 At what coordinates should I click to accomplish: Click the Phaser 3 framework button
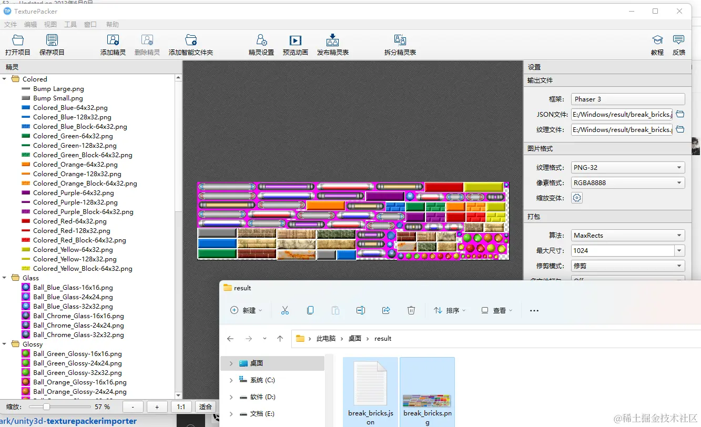pos(628,99)
